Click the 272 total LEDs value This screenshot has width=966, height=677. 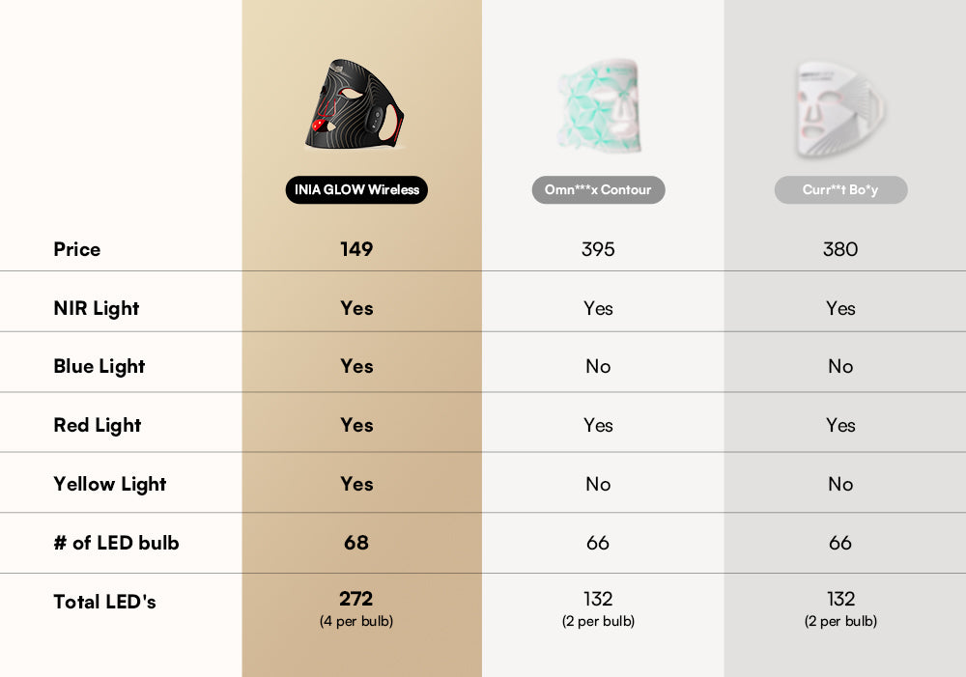tap(356, 599)
